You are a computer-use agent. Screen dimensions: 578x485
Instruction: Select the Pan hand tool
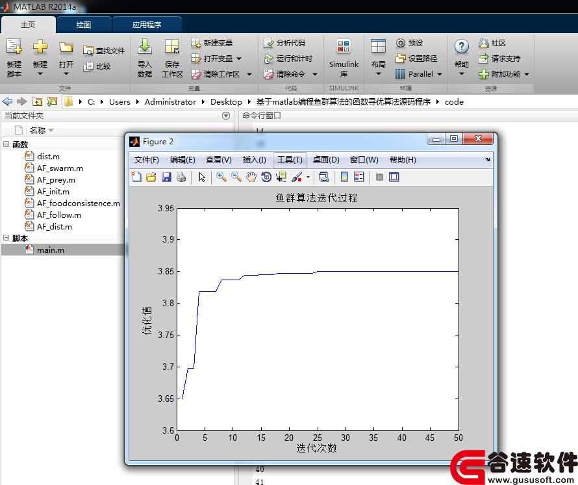[x=251, y=177]
